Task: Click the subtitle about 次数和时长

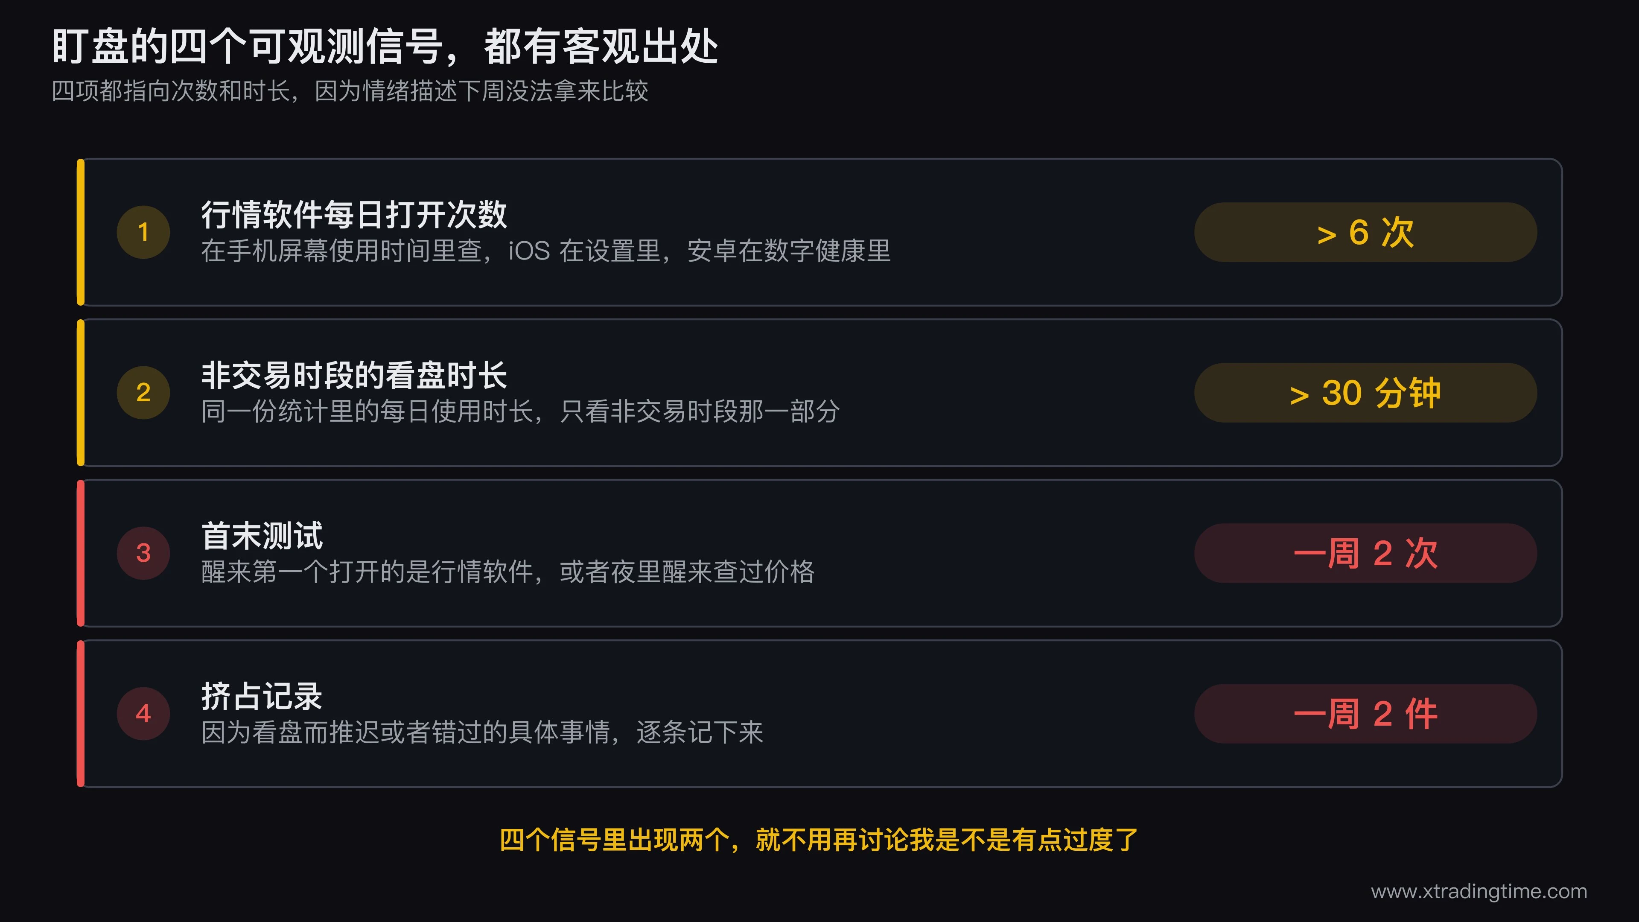Action: (350, 91)
